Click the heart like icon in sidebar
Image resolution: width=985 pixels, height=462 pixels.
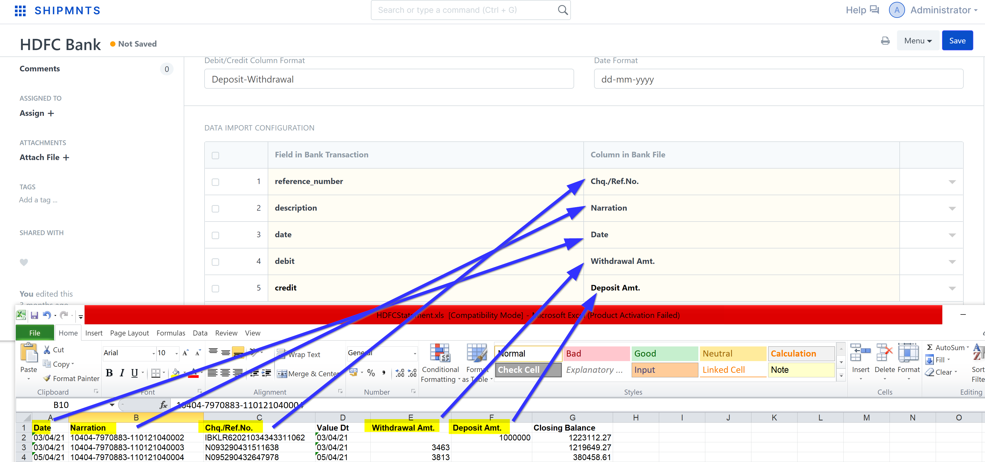point(24,262)
